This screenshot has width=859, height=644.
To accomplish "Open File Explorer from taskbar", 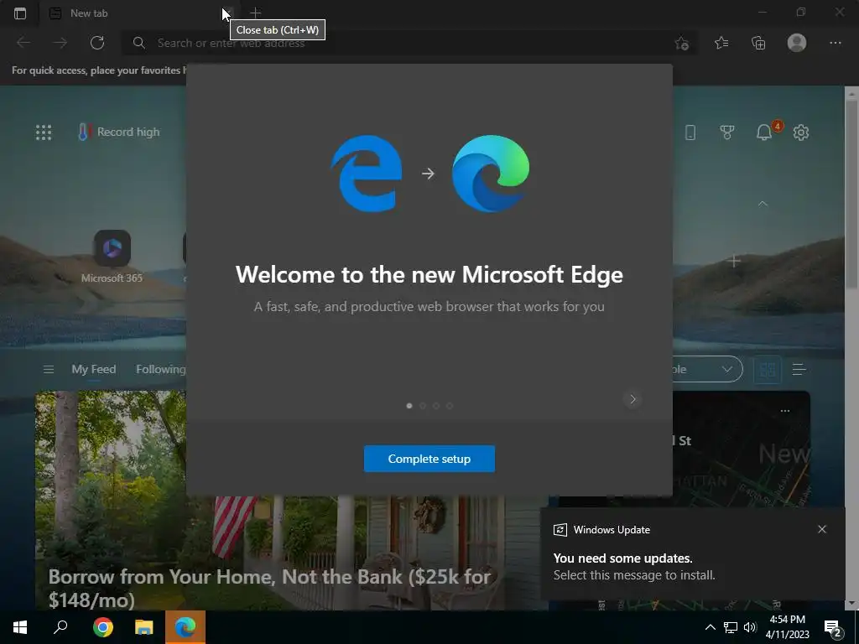I will (144, 627).
